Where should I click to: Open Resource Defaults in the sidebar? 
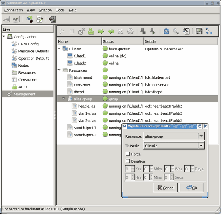tap(34, 51)
